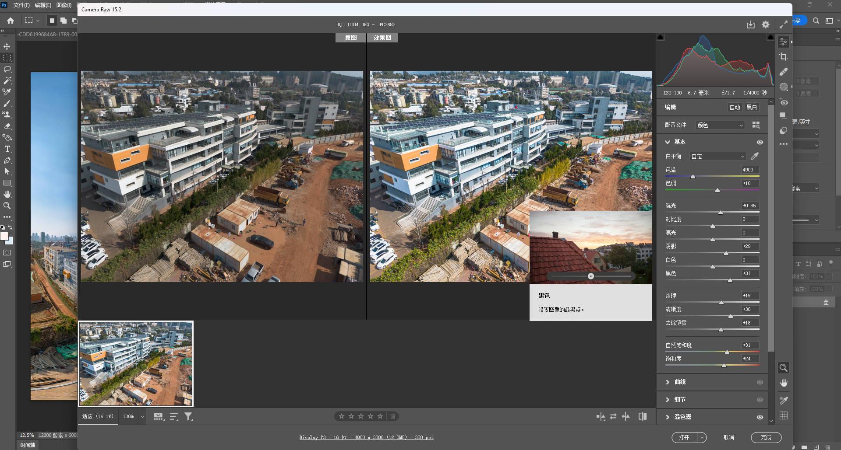841x450 pixels.
Task: Collapse the 基本 panel section
Action: click(x=668, y=142)
